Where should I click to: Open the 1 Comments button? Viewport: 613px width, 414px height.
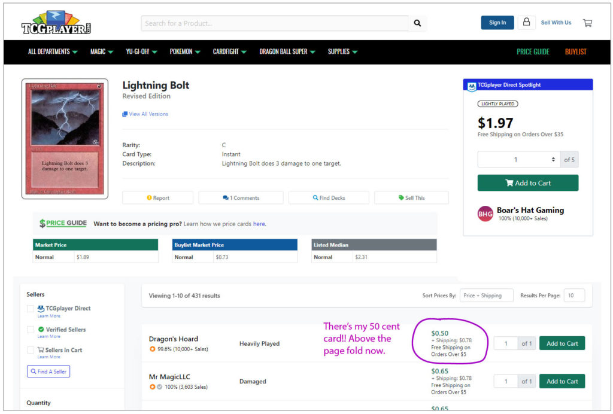tap(241, 197)
